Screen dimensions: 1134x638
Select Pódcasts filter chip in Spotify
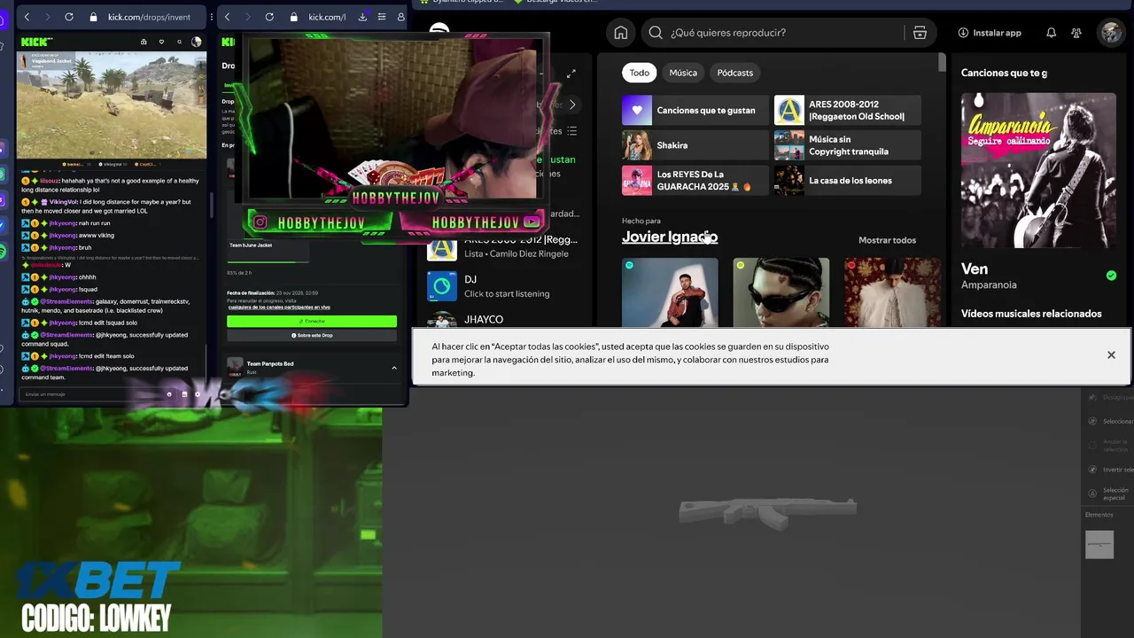(x=734, y=73)
